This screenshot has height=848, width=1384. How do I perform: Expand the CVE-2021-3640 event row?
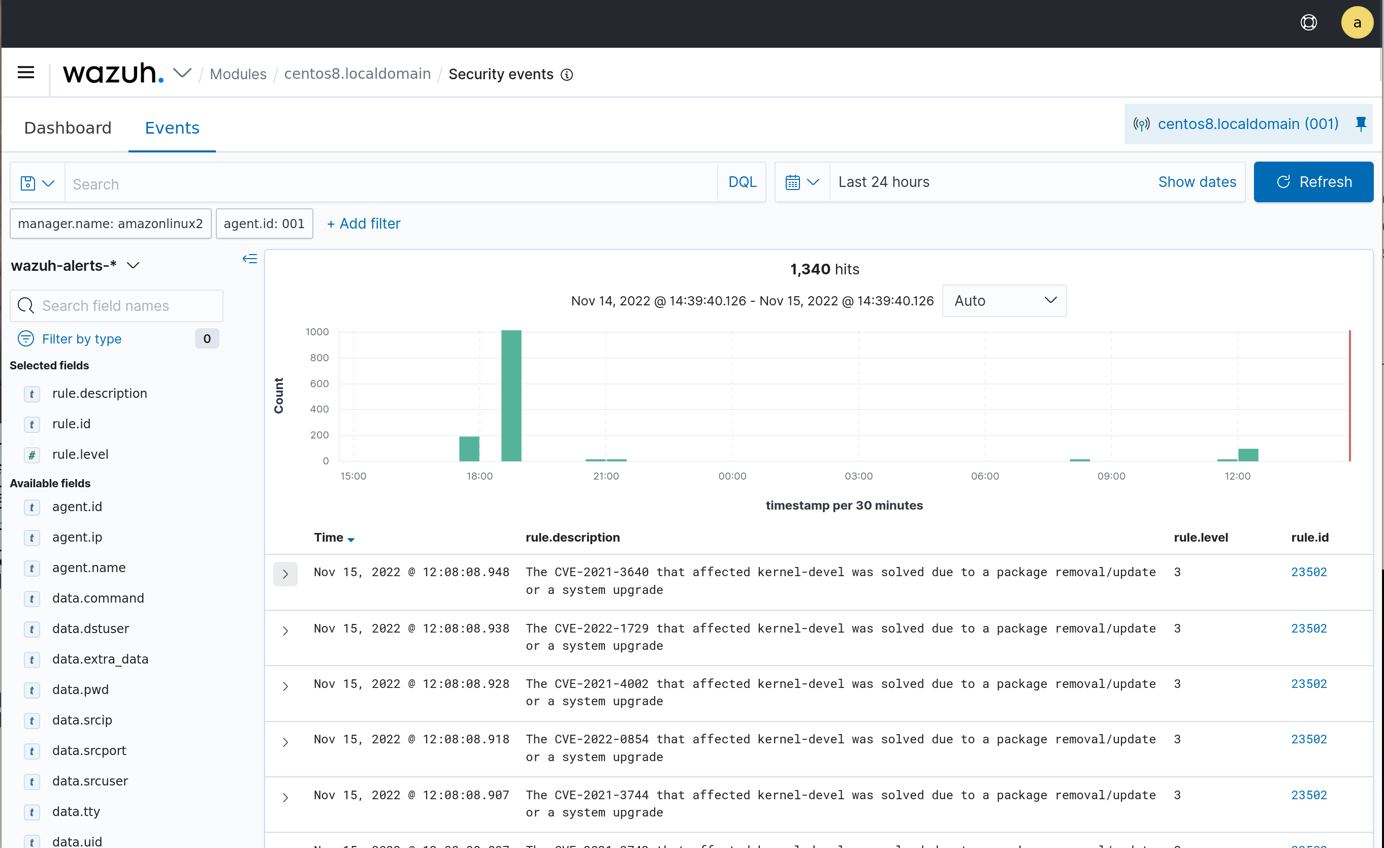[285, 574]
